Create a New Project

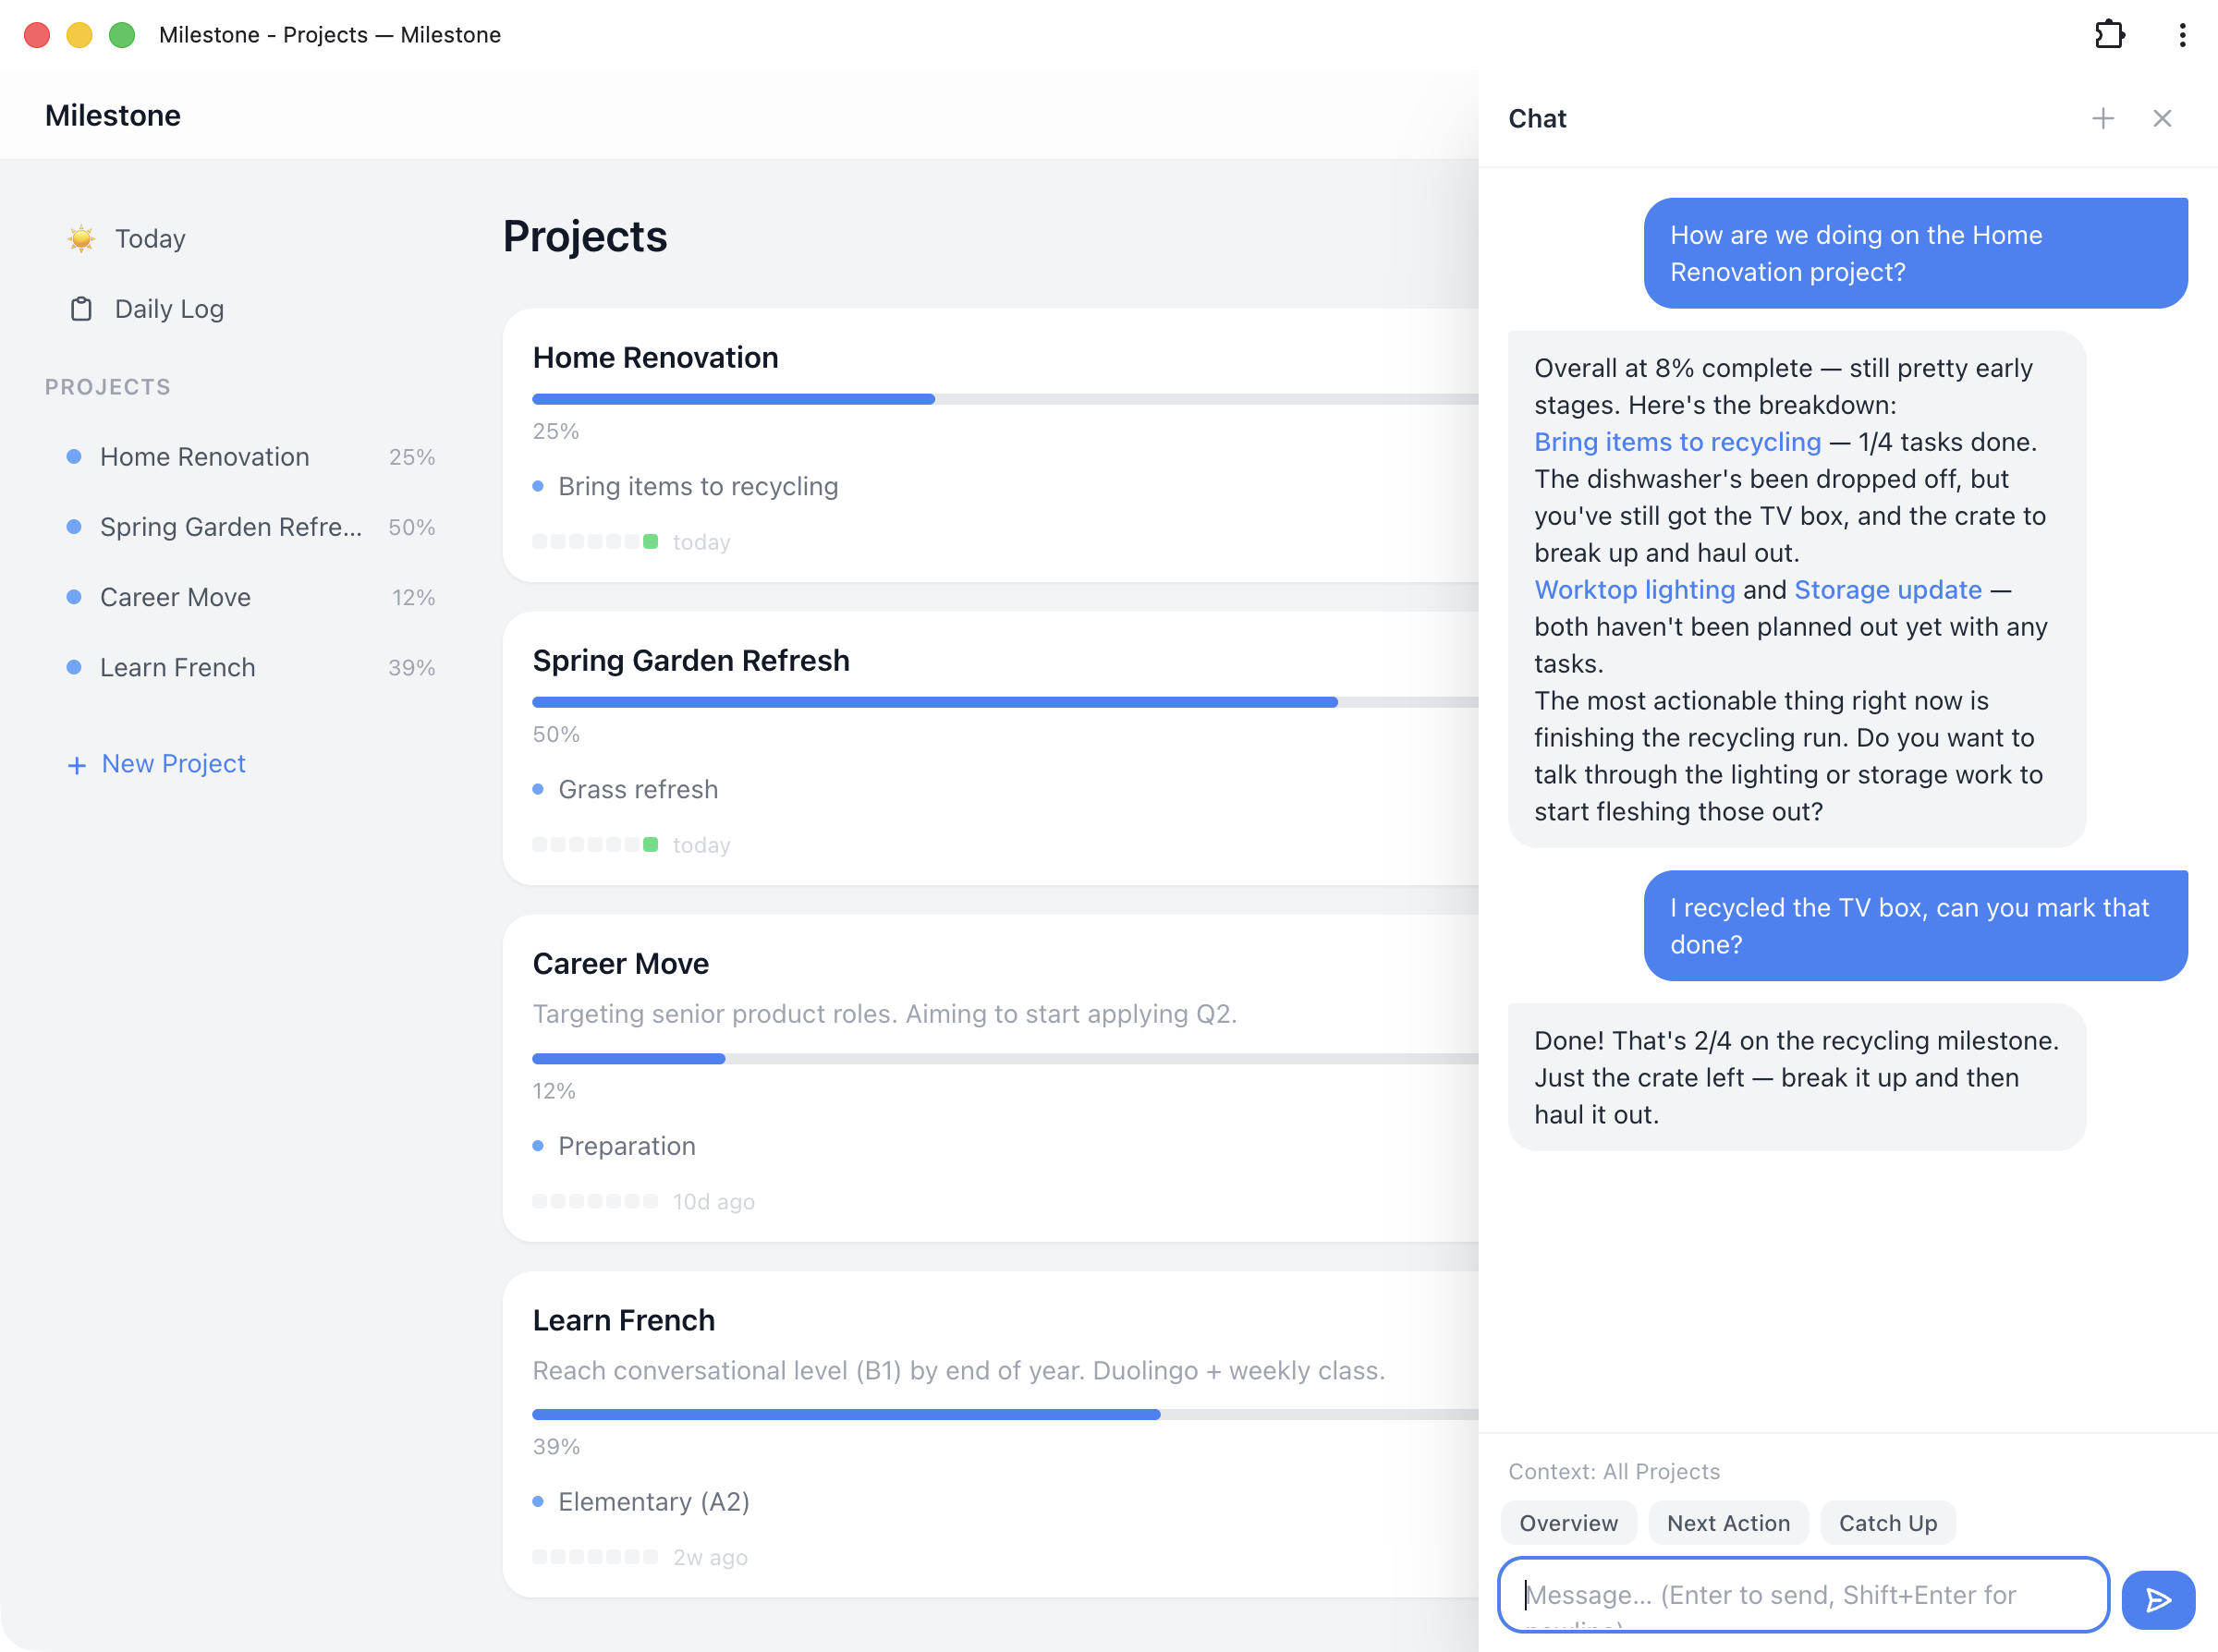click(173, 764)
